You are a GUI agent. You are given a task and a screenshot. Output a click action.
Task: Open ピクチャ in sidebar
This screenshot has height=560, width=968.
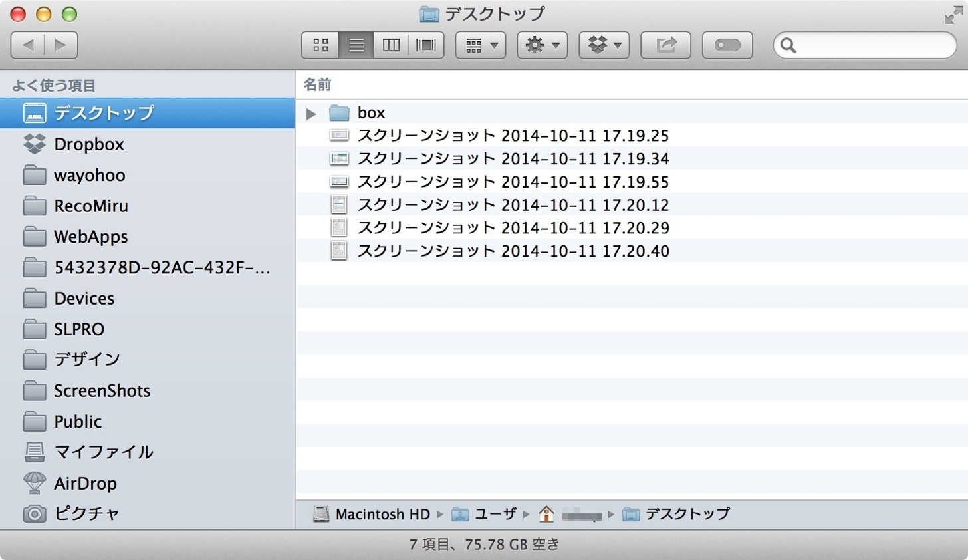click(147, 513)
